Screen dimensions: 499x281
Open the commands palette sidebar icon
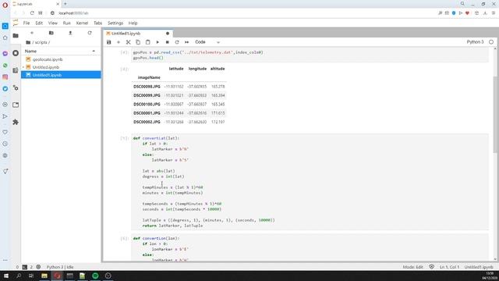16,70
